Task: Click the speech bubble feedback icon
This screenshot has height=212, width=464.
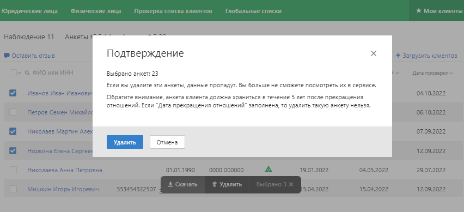Action: click(x=7, y=56)
